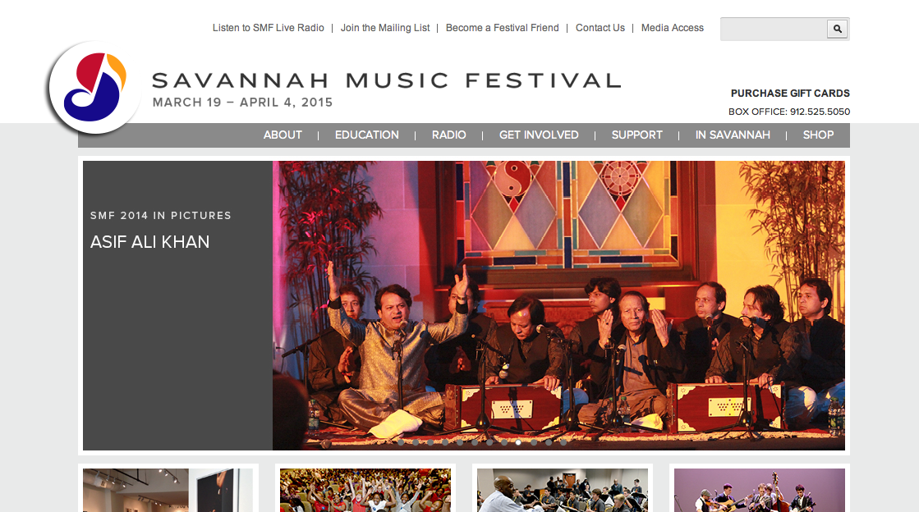
Task: Open Media Access link
Action: click(x=673, y=28)
